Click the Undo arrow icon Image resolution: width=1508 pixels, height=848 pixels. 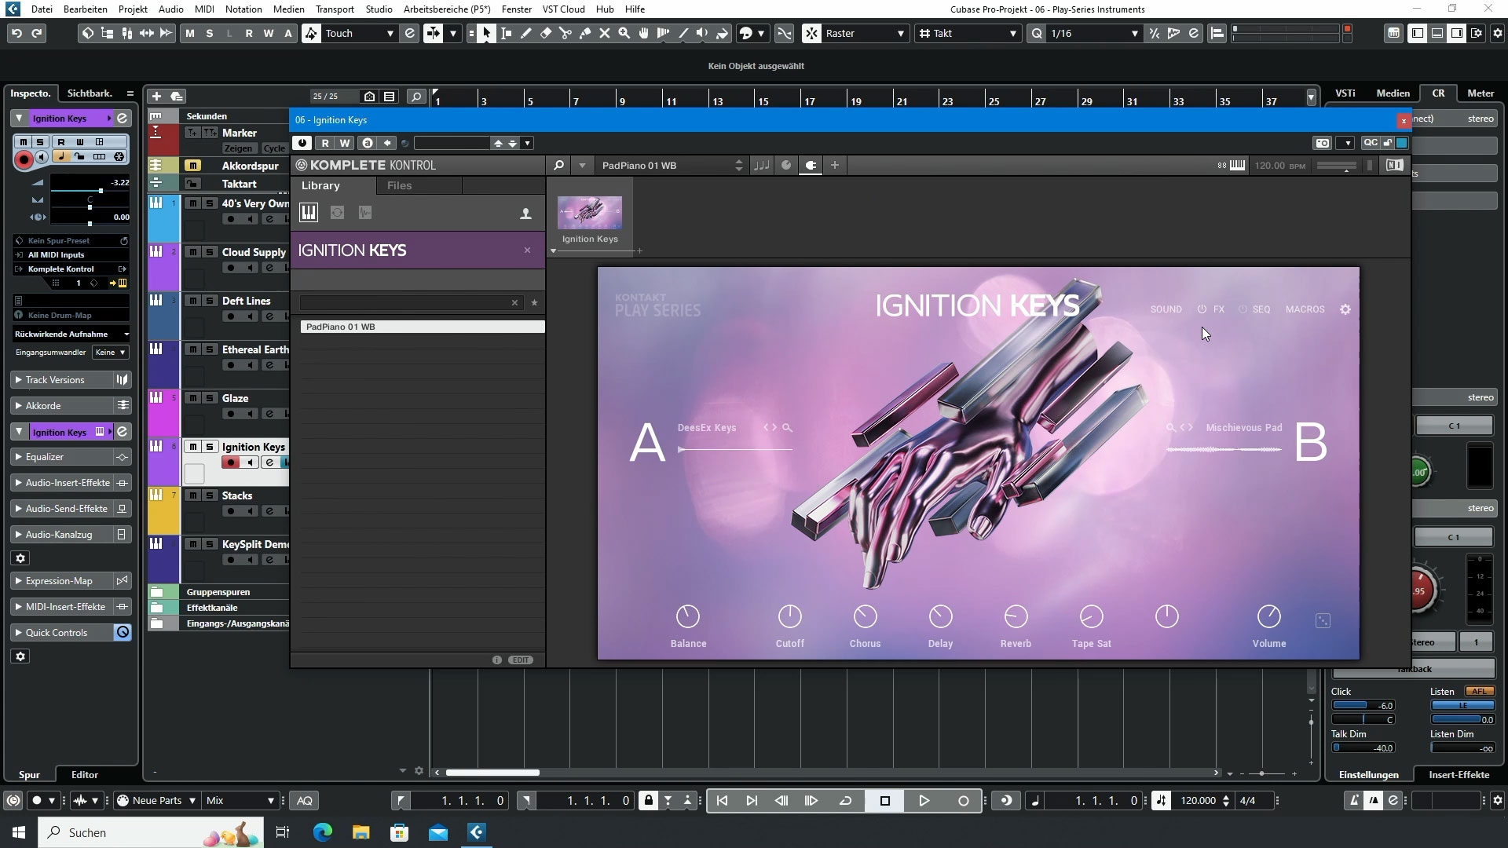point(16,33)
